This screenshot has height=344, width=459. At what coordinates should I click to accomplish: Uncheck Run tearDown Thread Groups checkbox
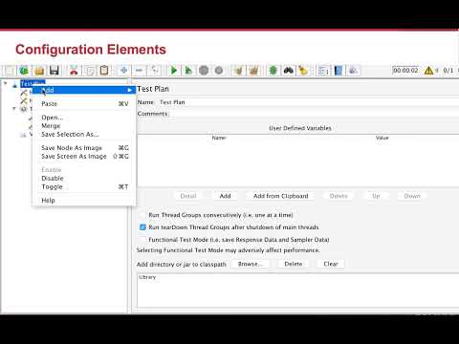pyautogui.click(x=142, y=227)
